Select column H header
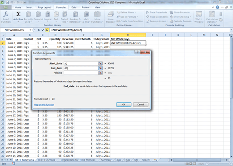The width and height of the screenshot is (233, 166). [128, 35]
